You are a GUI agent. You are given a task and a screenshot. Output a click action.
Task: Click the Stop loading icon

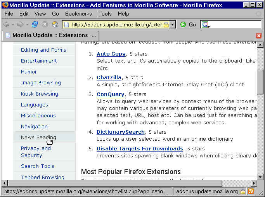(x=45, y=25)
